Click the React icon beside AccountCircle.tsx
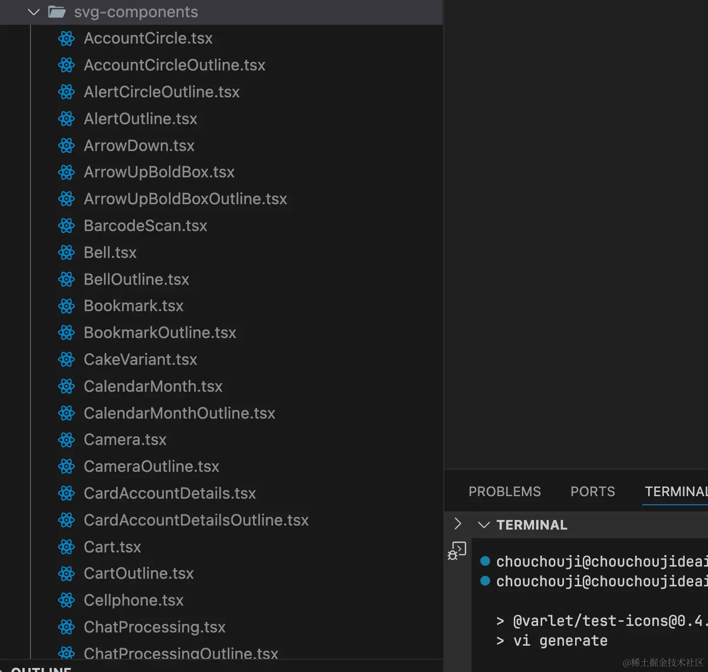This screenshot has height=672, width=708. pyautogui.click(x=66, y=39)
